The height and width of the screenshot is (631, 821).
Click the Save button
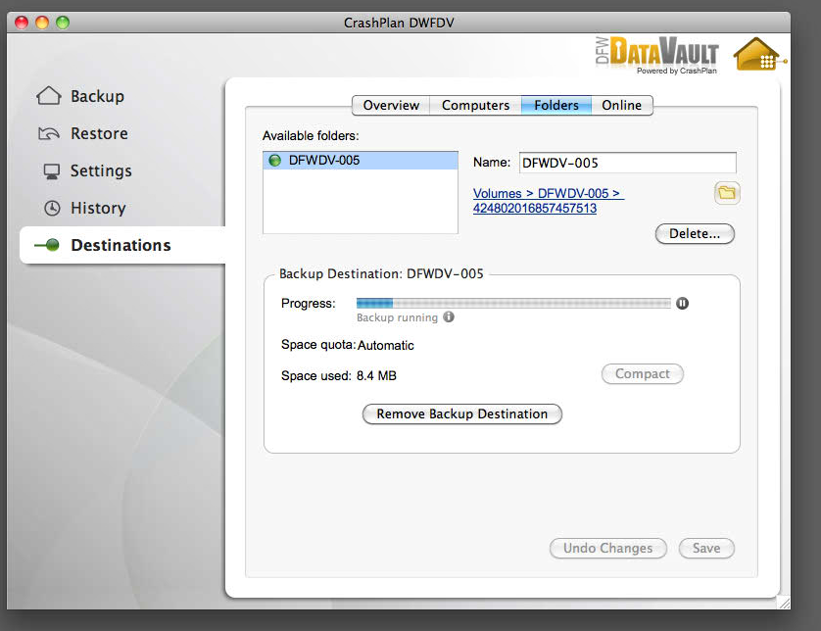(x=706, y=549)
